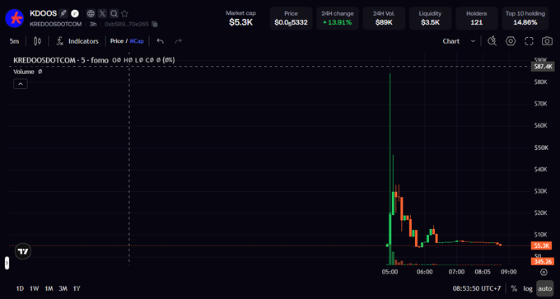Viewport: 560px width, 299px height.
Task: Toggle auto scale mode
Action: 544,288
